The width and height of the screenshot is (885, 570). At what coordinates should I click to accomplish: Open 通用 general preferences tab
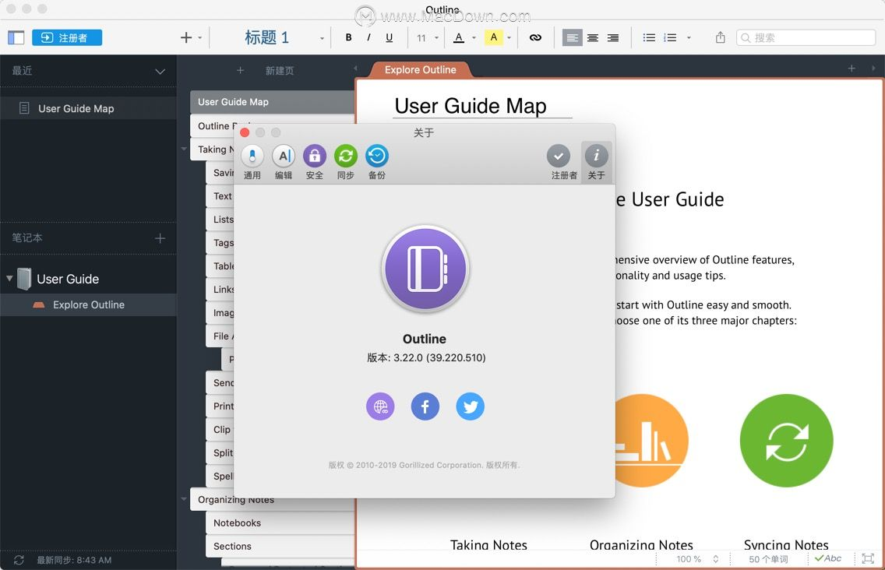point(252,163)
